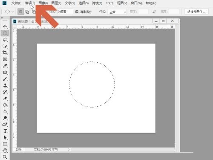This screenshot has height=160, width=213.
Task: Select the Crop tool
Action: tap(5, 52)
